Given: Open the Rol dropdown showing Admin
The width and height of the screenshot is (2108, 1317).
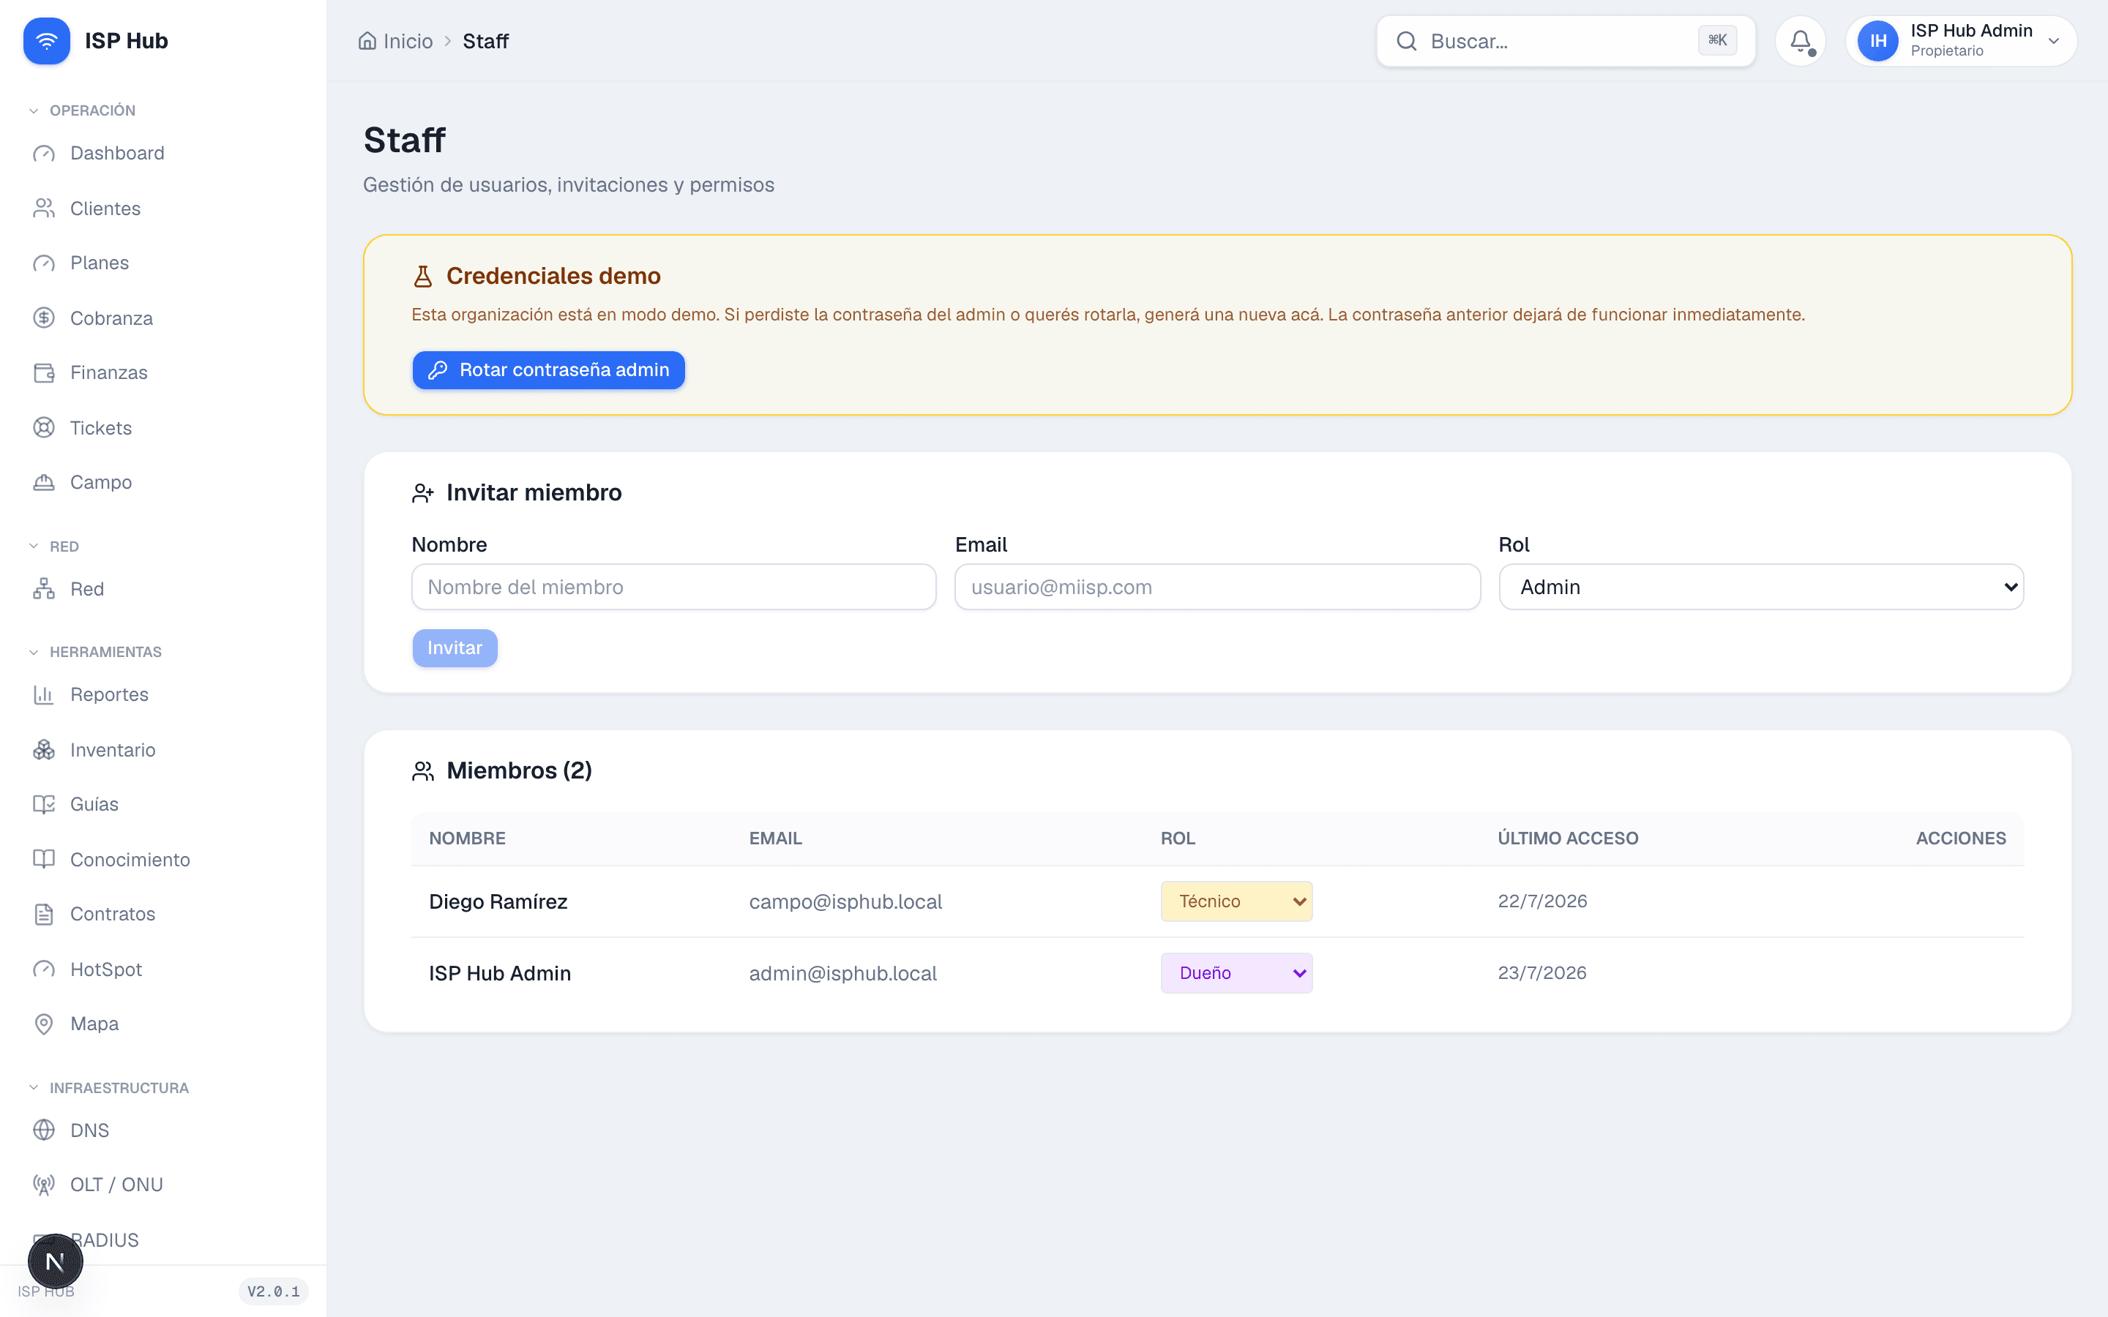Looking at the screenshot, I should [1760, 587].
